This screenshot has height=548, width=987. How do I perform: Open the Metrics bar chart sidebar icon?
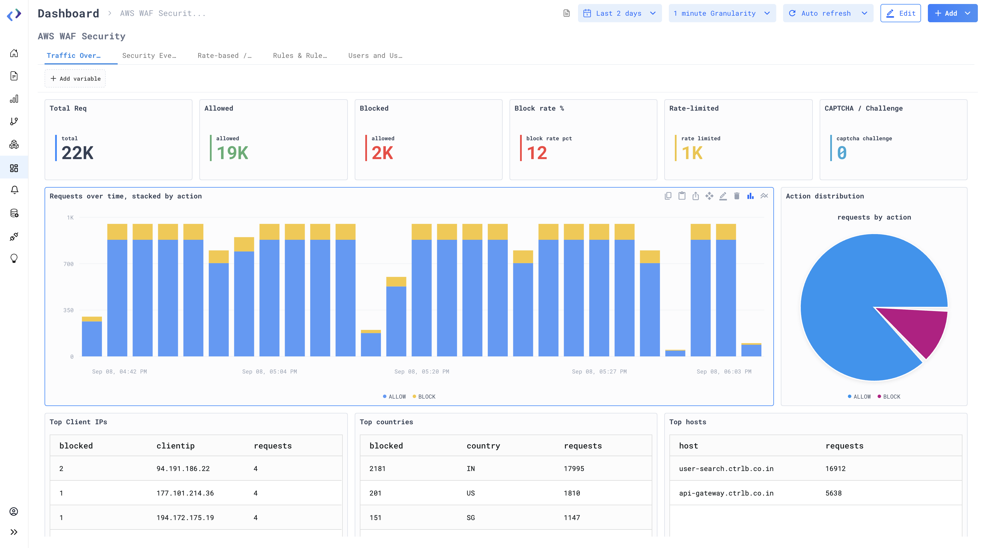(x=14, y=99)
